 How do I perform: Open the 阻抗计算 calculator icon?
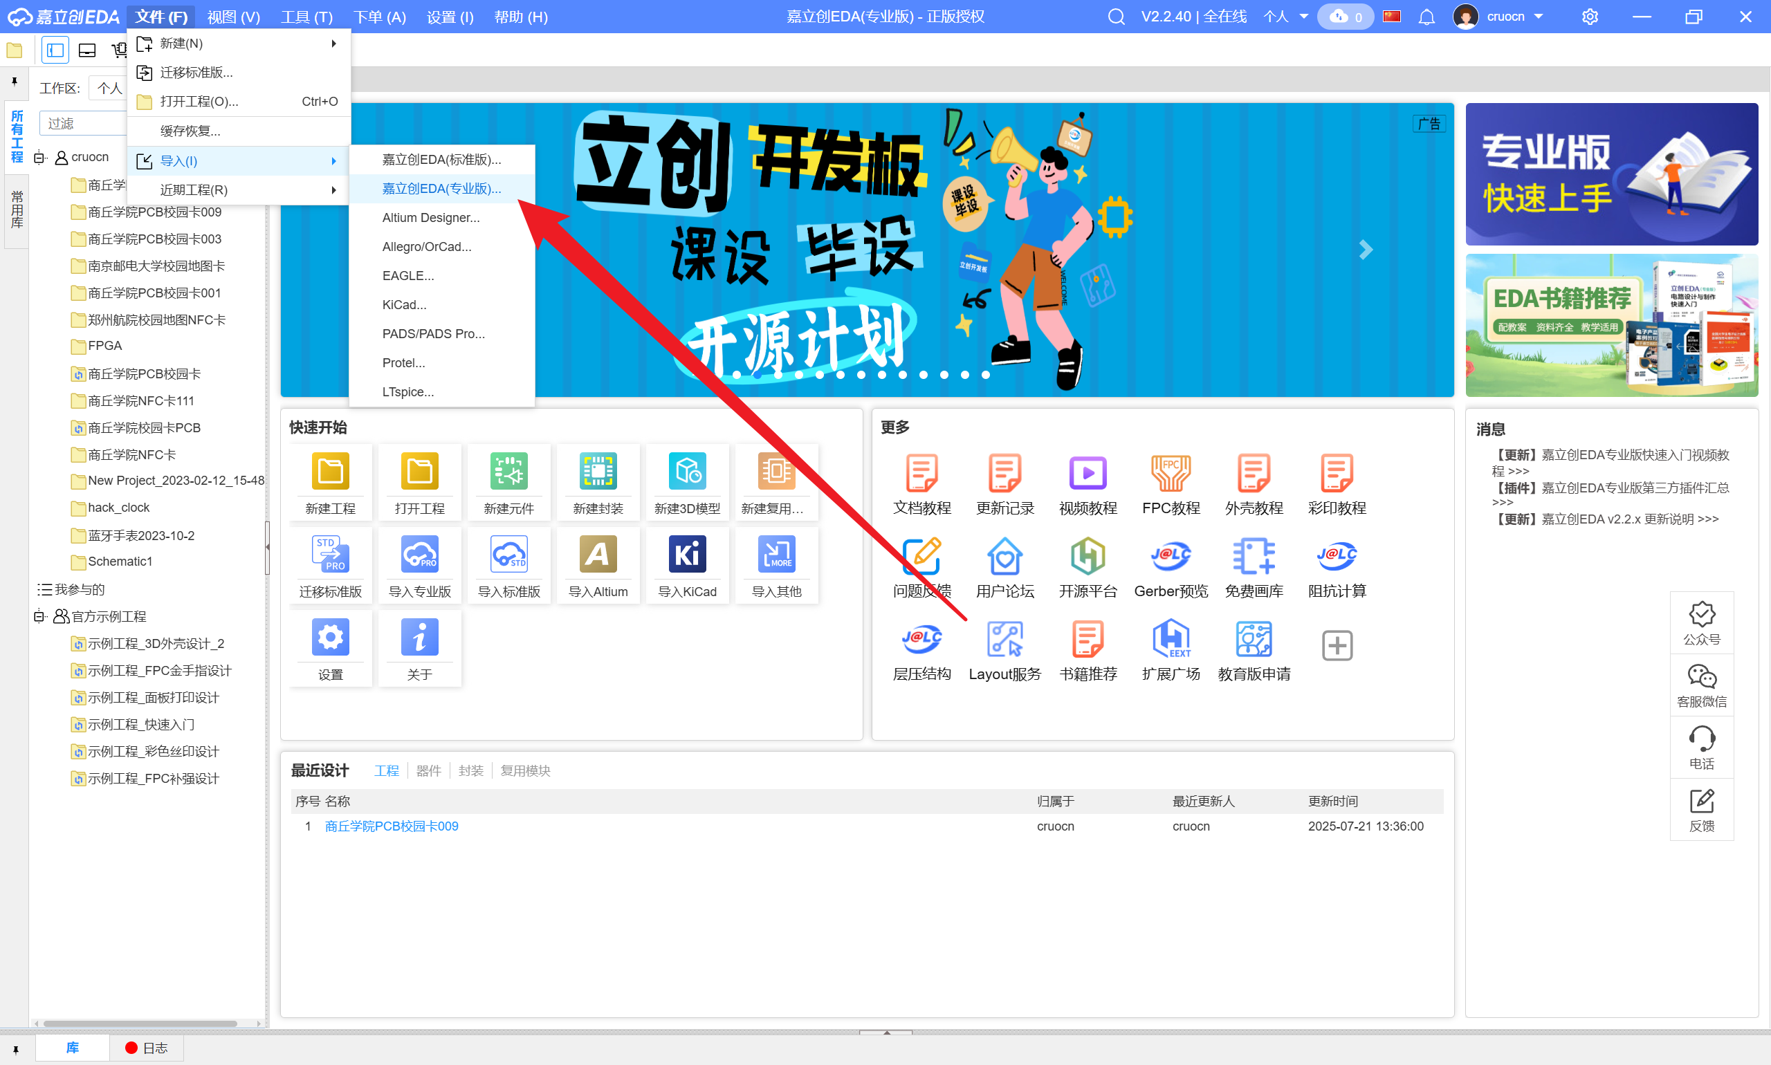pos(1336,555)
